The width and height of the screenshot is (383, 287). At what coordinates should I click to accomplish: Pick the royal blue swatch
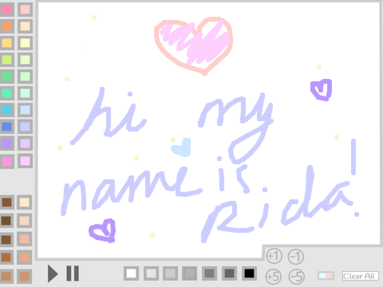pyautogui.click(x=7, y=127)
